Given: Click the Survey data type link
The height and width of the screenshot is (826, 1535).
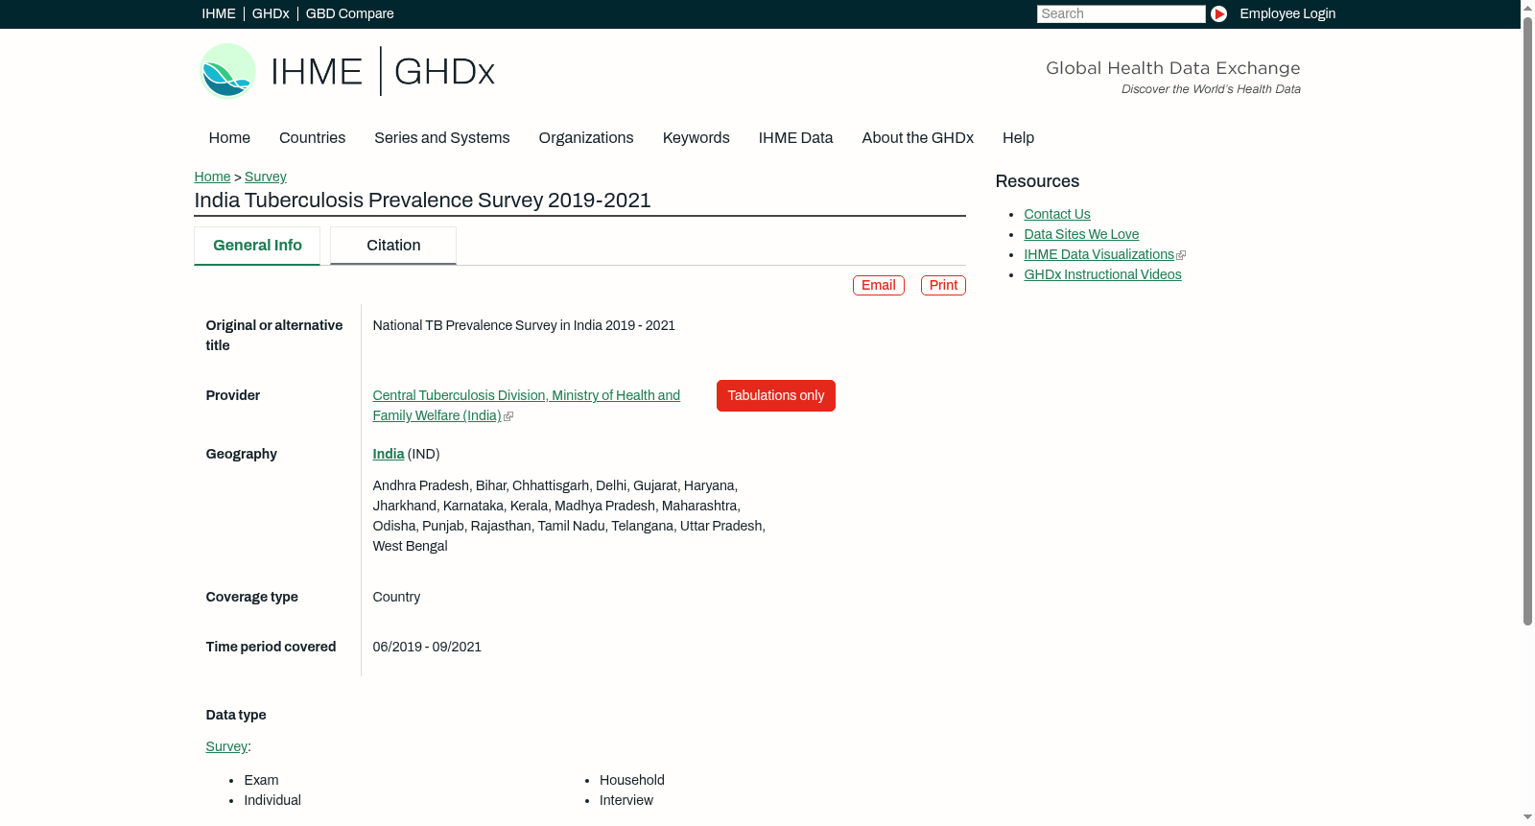Looking at the screenshot, I should pyautogui.click(x=226, y=746).
